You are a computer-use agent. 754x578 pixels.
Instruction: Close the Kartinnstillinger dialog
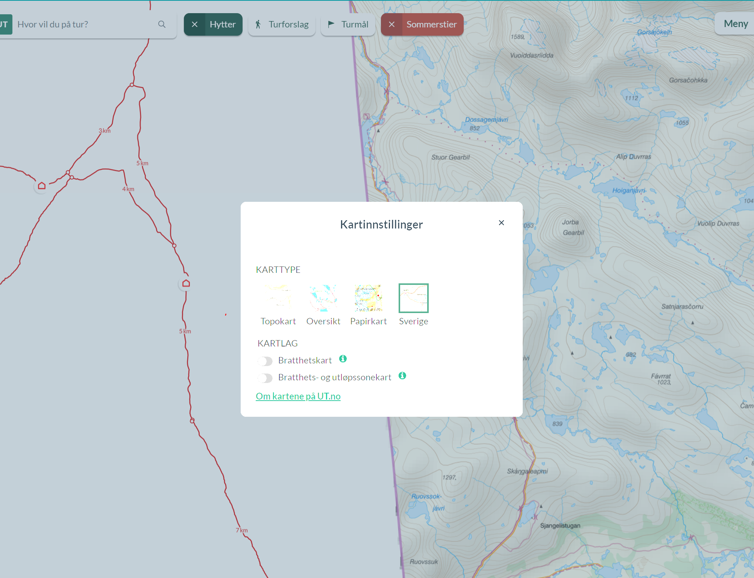(x=501, y=223)
